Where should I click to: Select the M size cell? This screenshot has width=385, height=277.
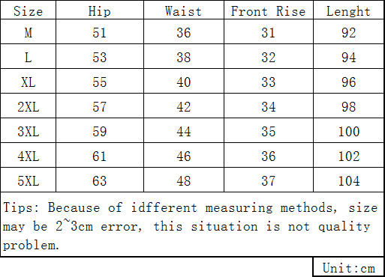click(28, 31)
